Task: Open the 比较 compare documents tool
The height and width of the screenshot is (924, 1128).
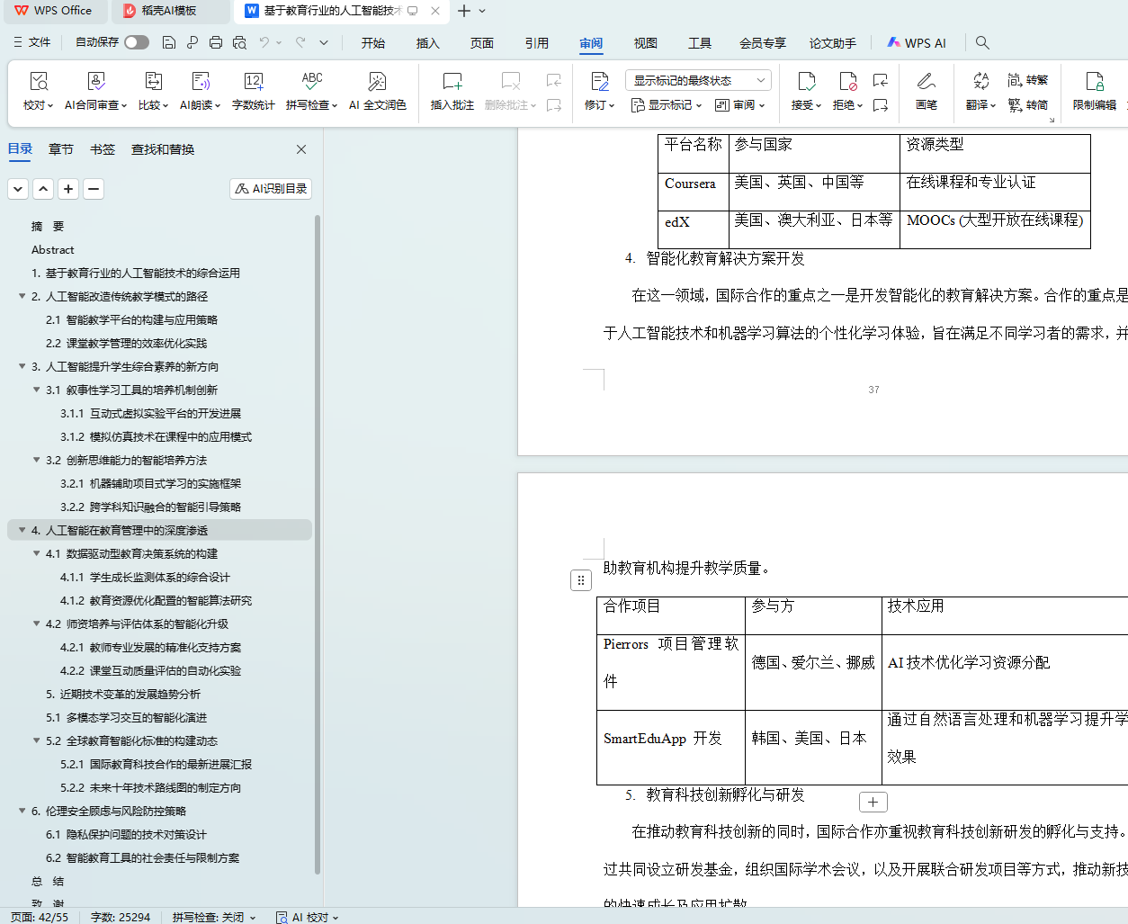Action: coord(153,82)
